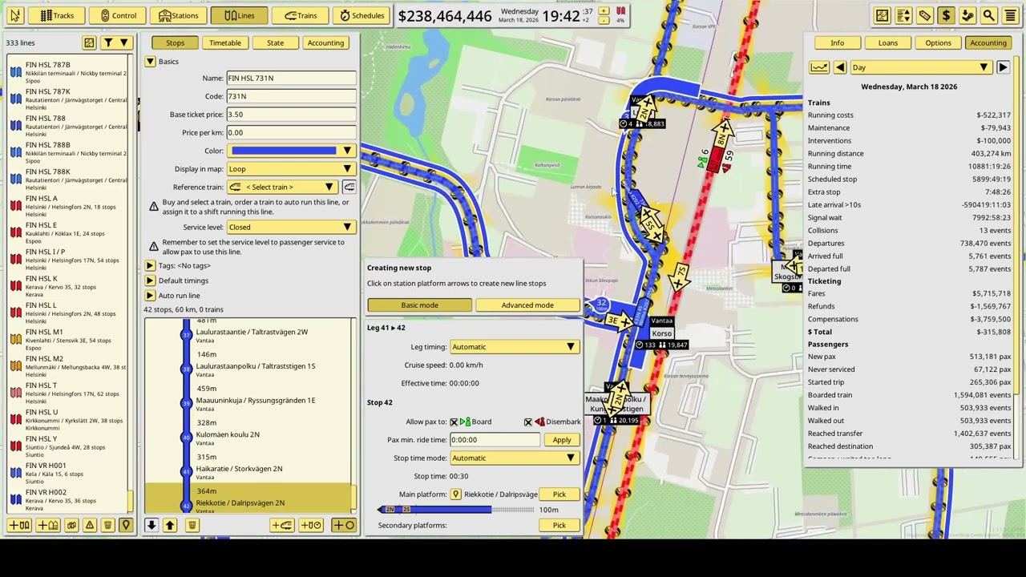Open the Trains panel
Image resolution: width=1026 pixels, height=577 pixels.
[300, 15]
